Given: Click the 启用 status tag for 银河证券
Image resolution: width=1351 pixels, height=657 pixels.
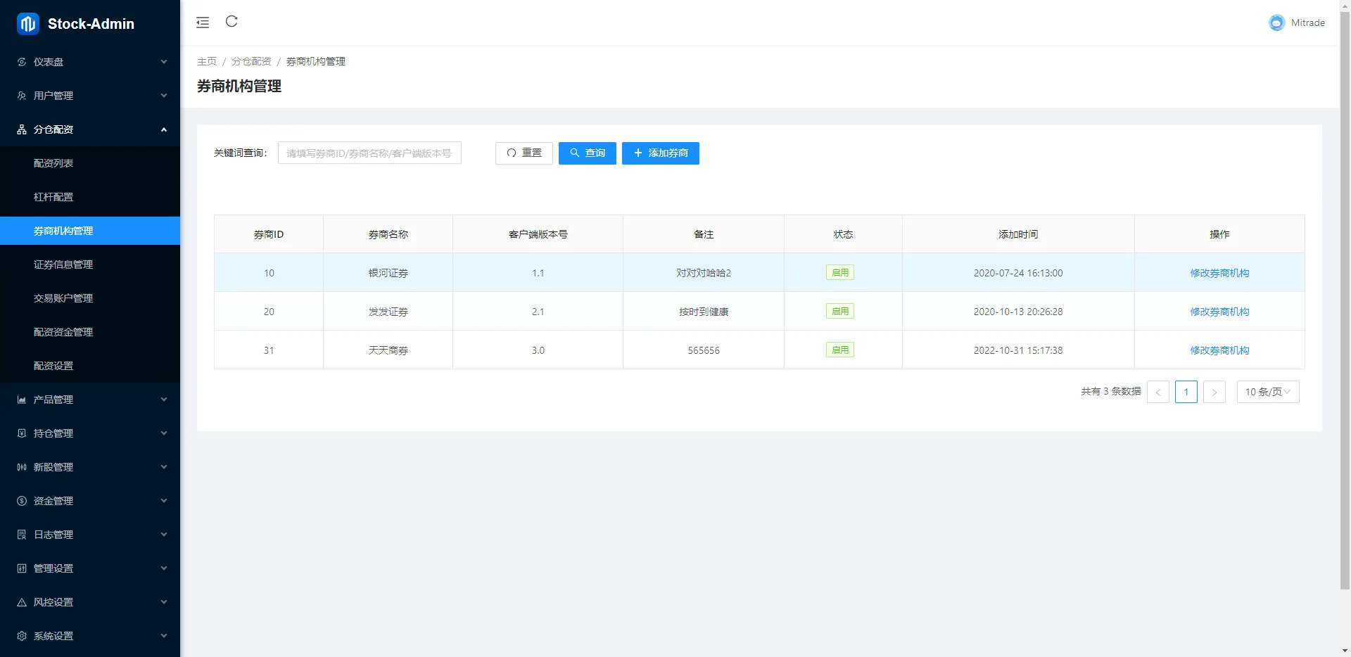Looking at the screenshot, I should click(x=840, y=273).
